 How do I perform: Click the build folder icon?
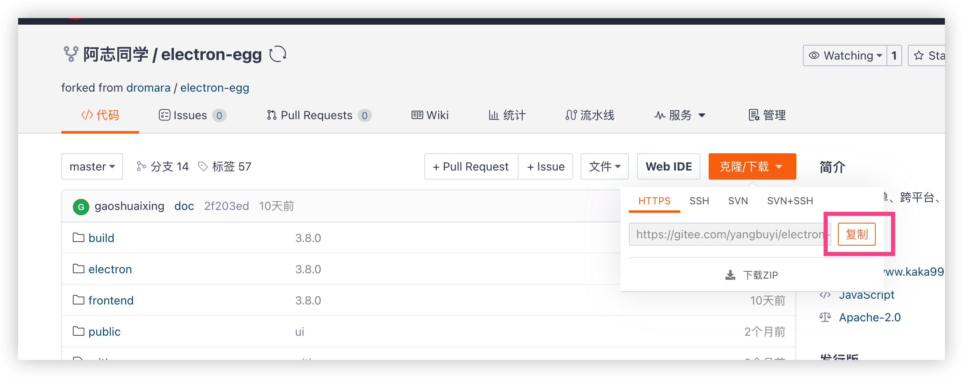pos(78,237)
